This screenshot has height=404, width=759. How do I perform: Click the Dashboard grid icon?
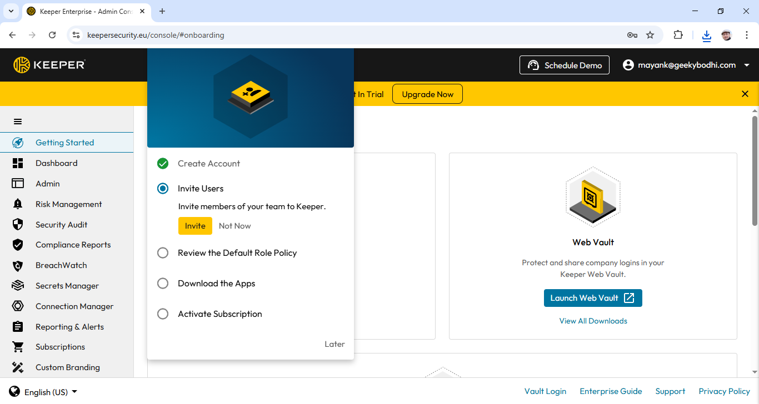pos(18,163)
